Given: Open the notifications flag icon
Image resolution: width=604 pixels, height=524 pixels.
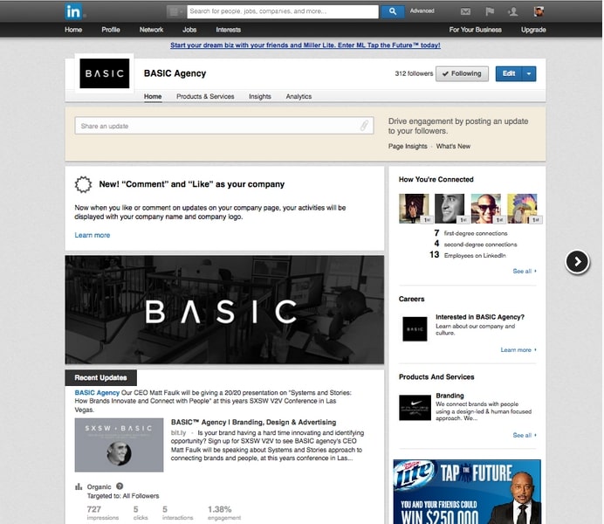Looking at the screenshot, I should (490, 11).
